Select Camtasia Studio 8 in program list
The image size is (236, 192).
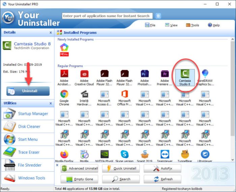coord(185,78)
